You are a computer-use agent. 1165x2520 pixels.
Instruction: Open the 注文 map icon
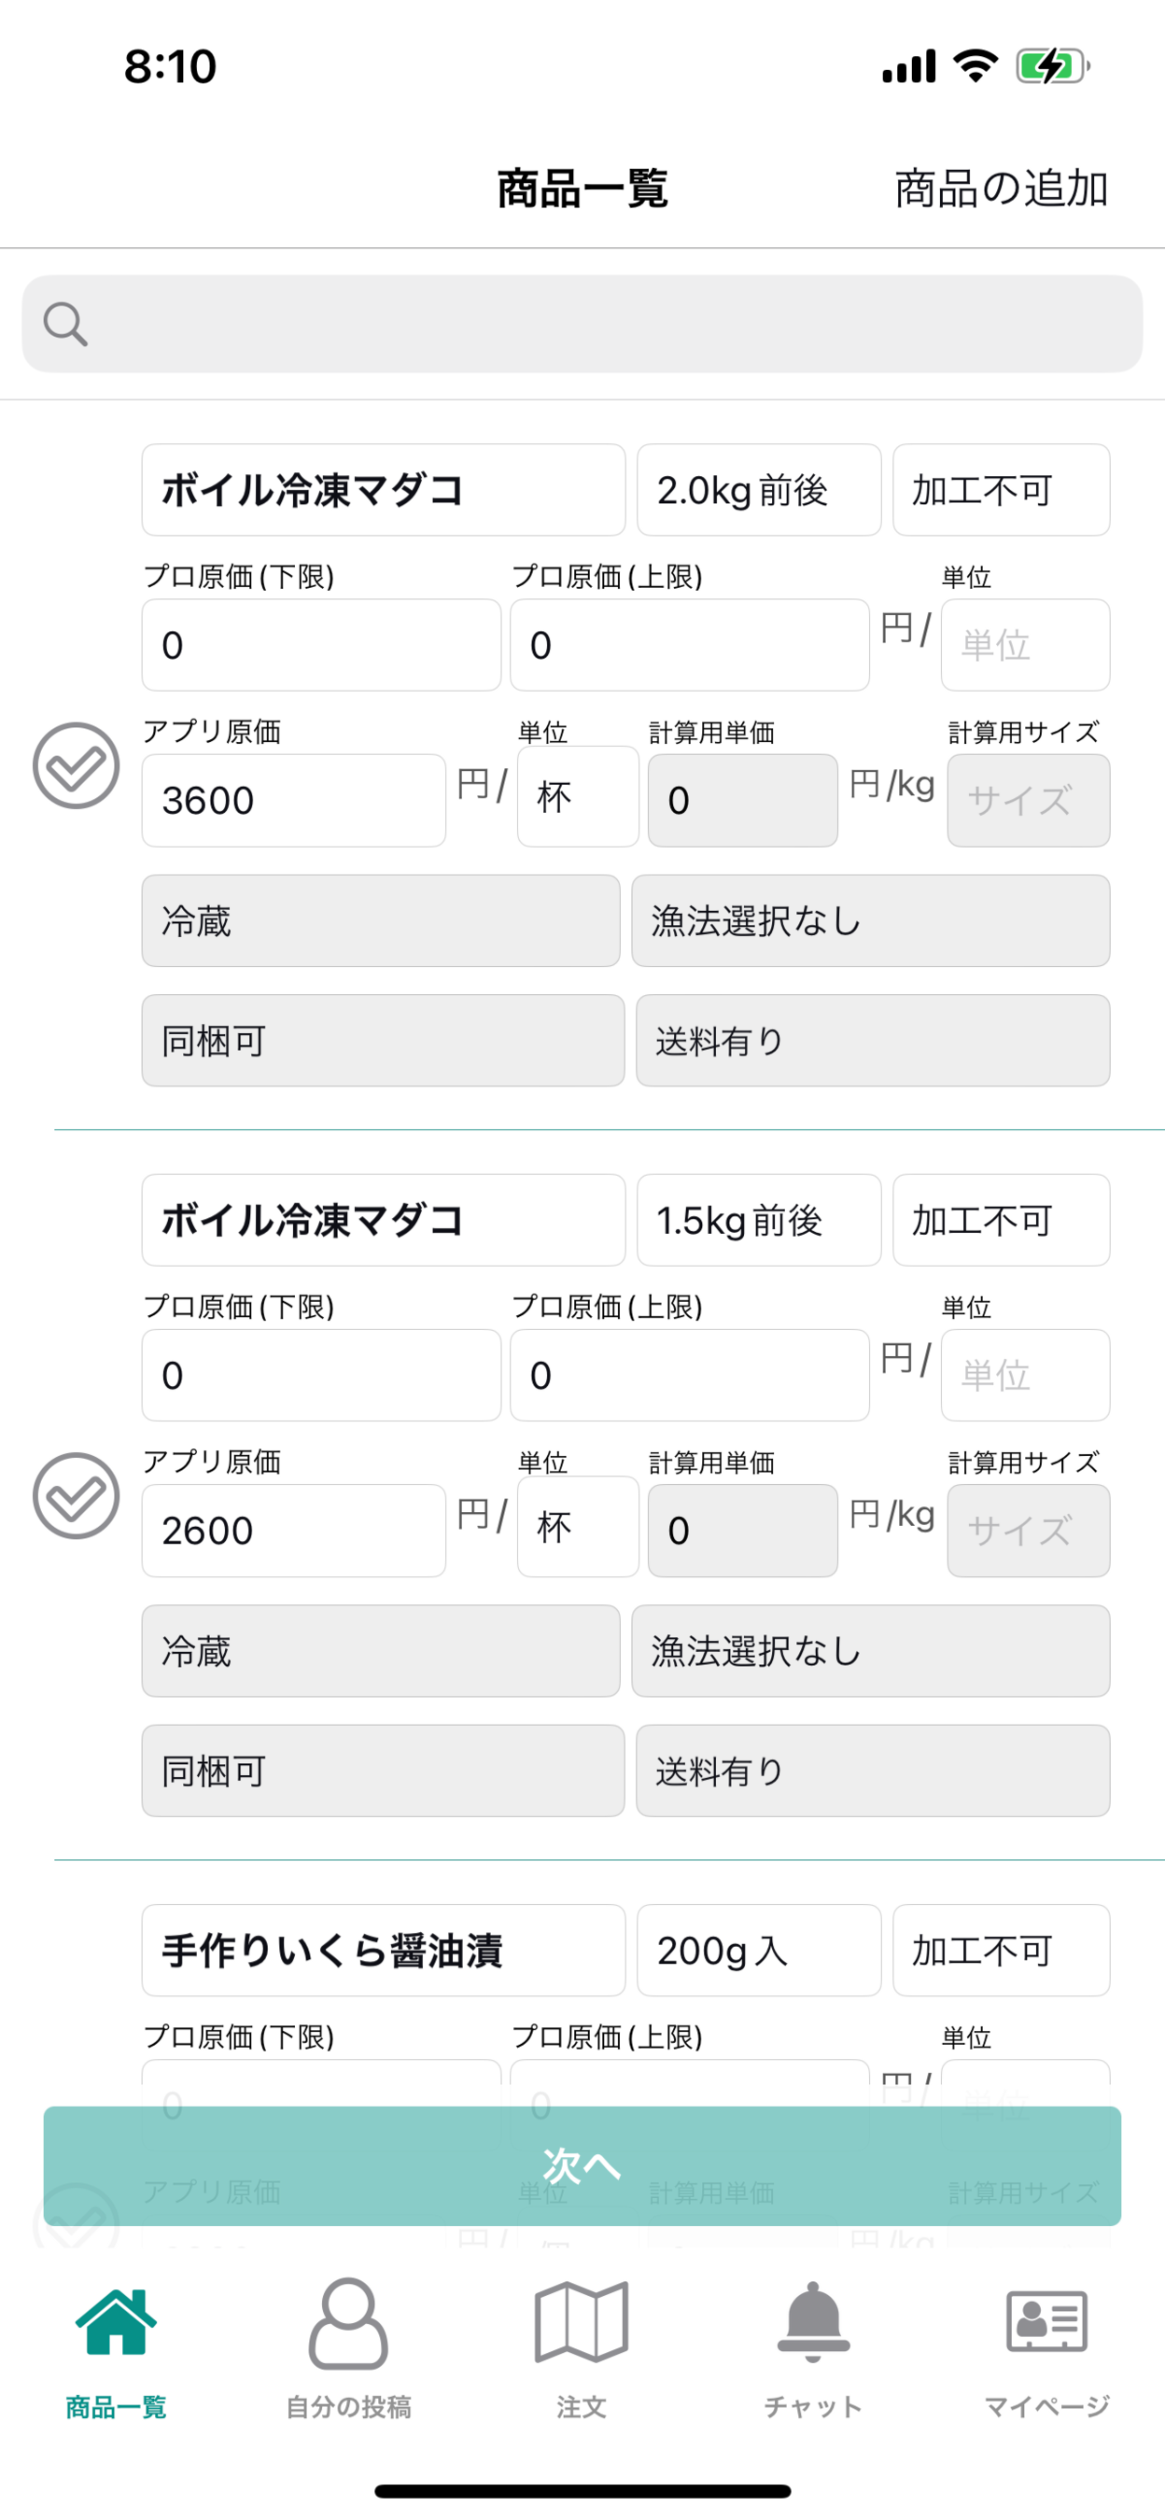point(581,2321)
